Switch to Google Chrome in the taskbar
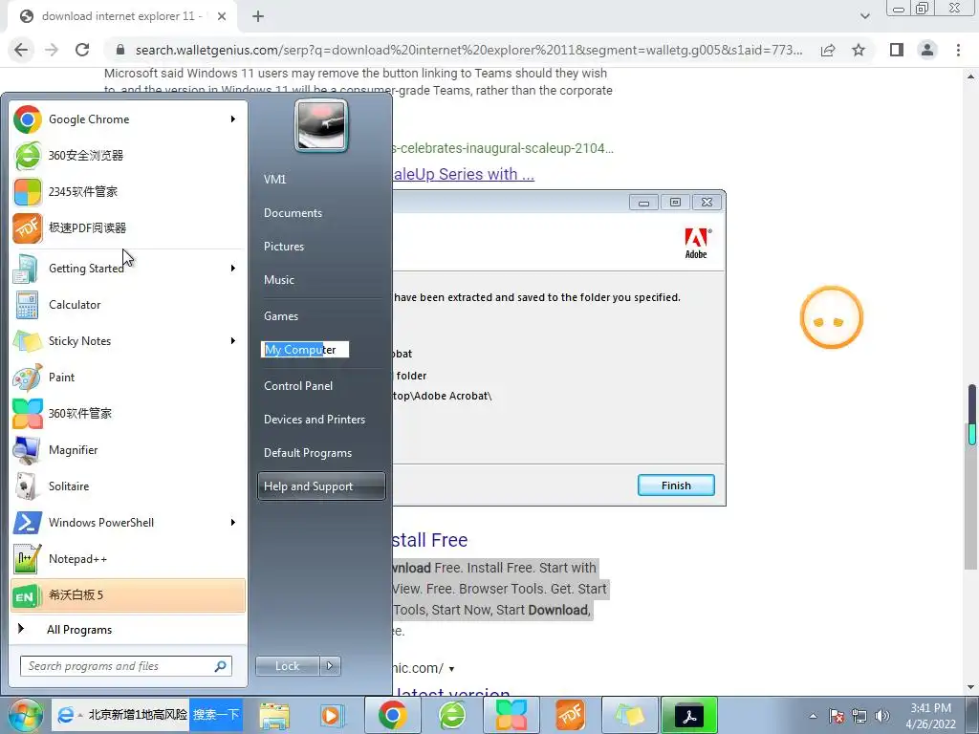This screenshot has height=734, width=979. point(392,715)
